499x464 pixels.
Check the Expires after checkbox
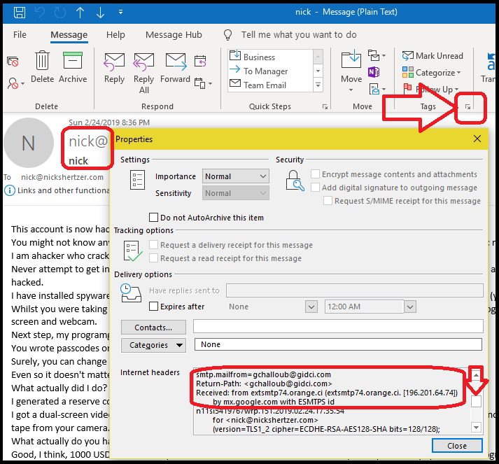point(154,307)
